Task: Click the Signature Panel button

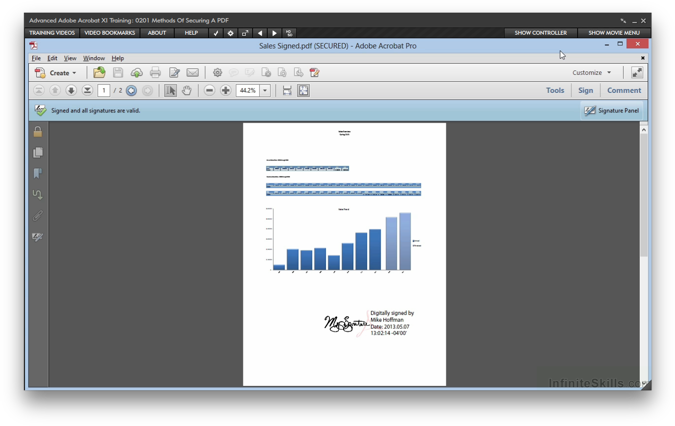Action: (x=612, y=111)
